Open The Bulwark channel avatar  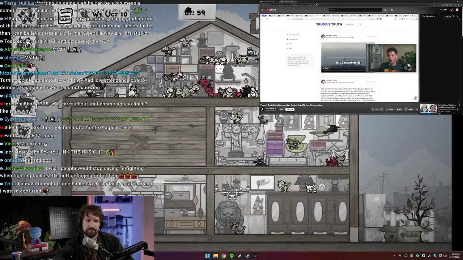[x=262, y=109]
